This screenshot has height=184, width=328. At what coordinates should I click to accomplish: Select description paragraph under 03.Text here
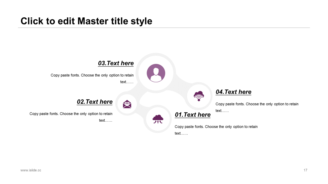coord(92,78)
